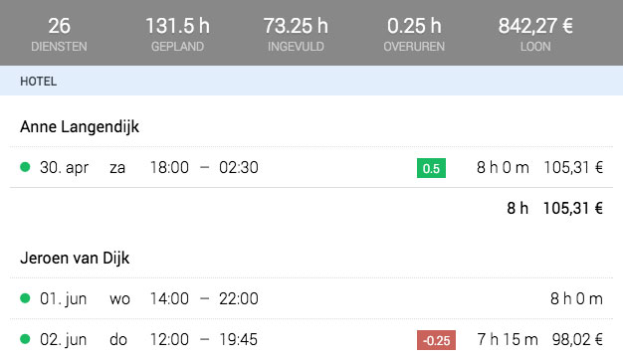
Task: Click the 8 h 0 m duration for 01. jun
Action: (576, 298)
